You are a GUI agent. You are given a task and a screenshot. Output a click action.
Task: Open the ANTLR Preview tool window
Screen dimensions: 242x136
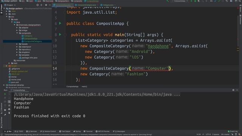102,131
